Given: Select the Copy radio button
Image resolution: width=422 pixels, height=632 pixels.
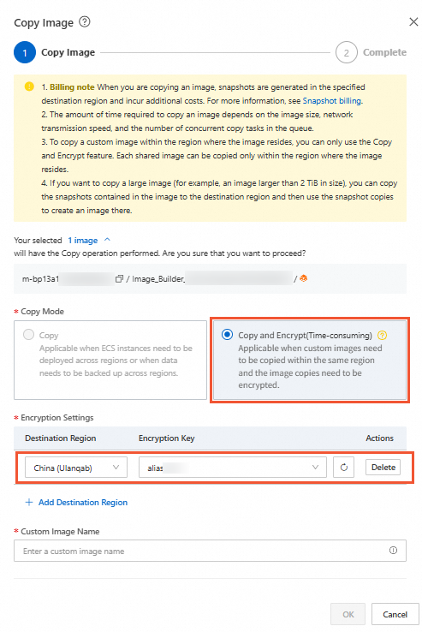Looking at the screenshot, I should coord(28,335).
